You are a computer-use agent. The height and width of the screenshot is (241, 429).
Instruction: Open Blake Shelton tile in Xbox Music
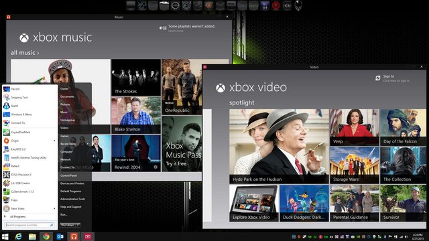136,115
